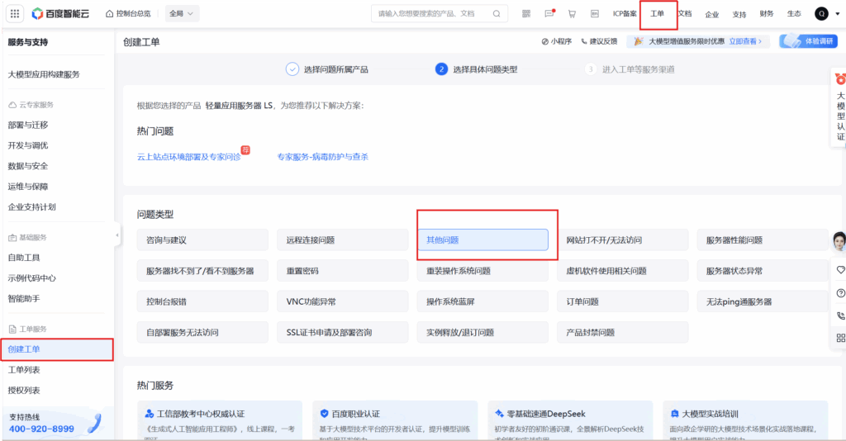Image resolution: width=846 pixels, height=441 pixels.
Task: Open 支持 in top navigation
Action: [739, 15]
